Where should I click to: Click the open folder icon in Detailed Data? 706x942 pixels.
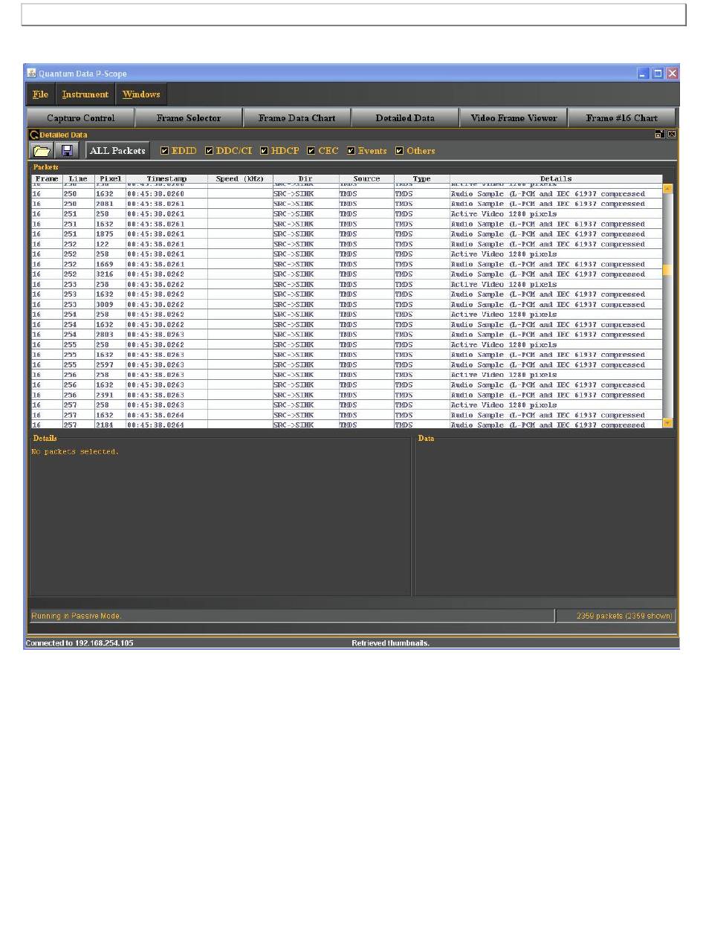(42, 150)
